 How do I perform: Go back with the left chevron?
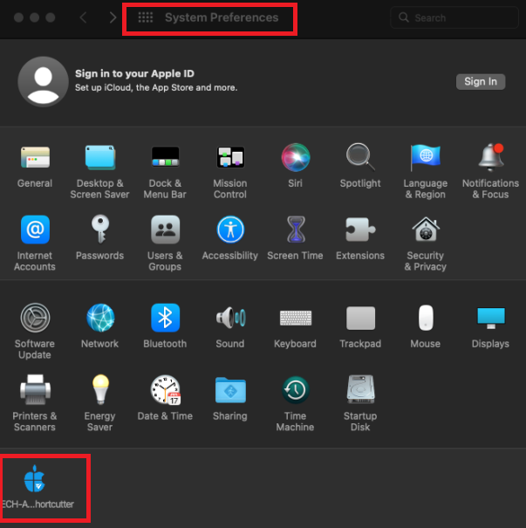[x=84, y=17]
